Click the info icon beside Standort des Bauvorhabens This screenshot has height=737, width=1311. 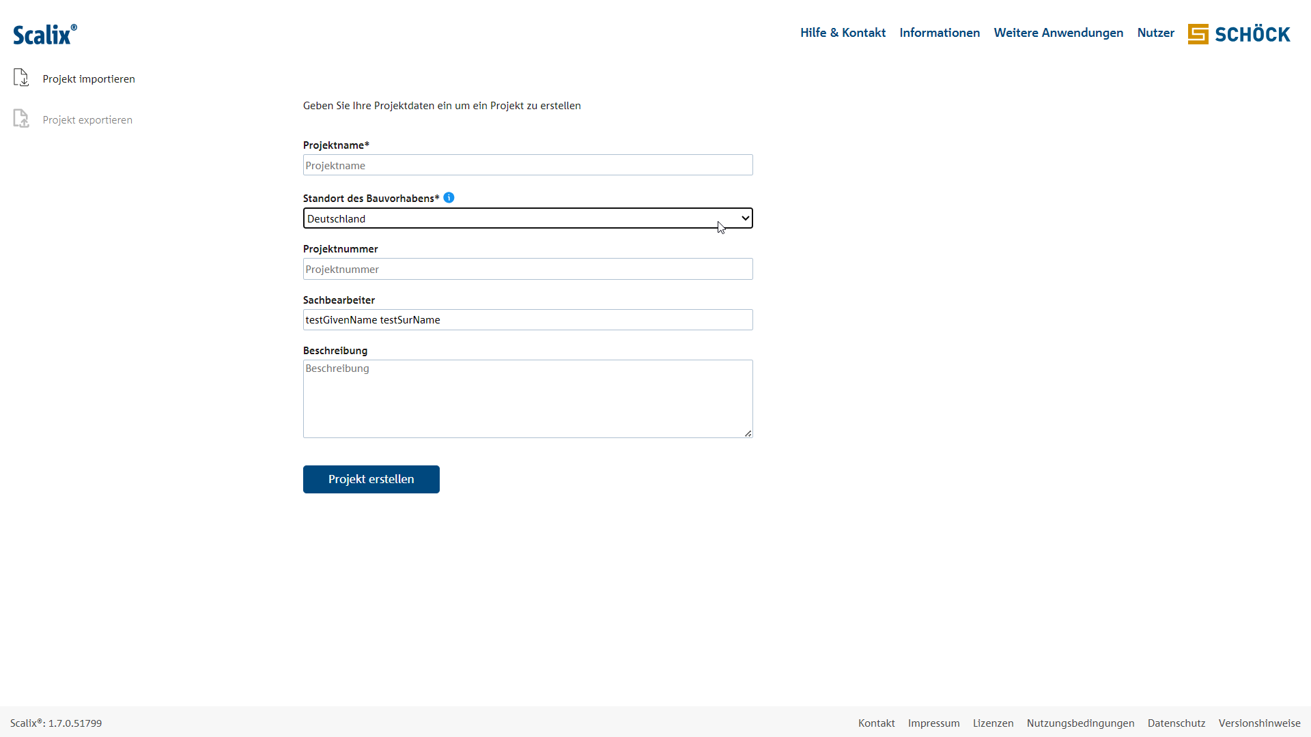449,198
